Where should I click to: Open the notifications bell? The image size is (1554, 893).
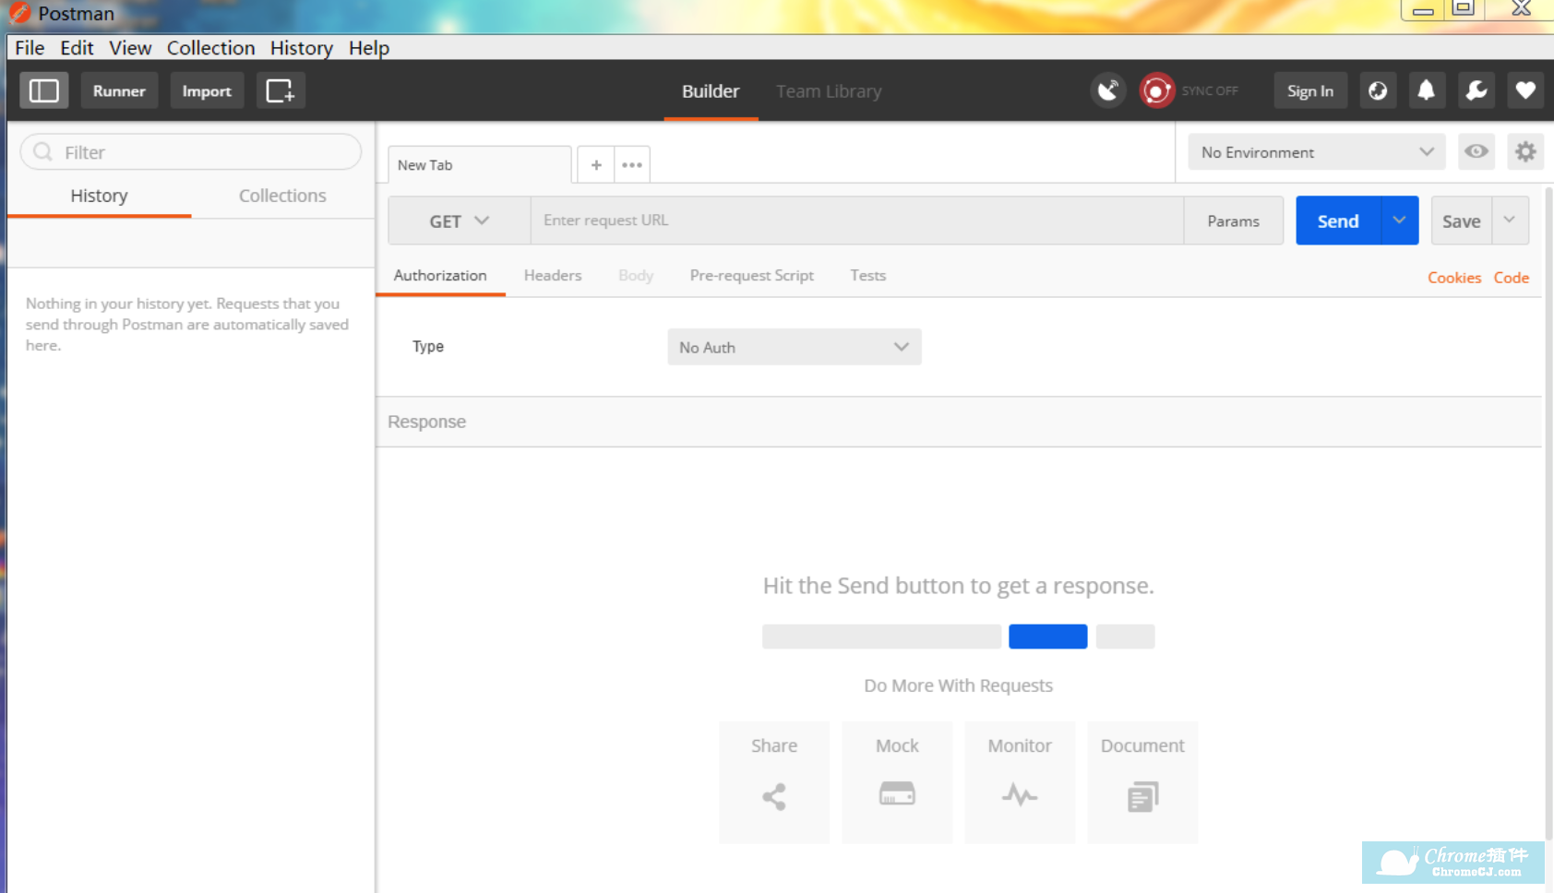tap(1427, 90)
